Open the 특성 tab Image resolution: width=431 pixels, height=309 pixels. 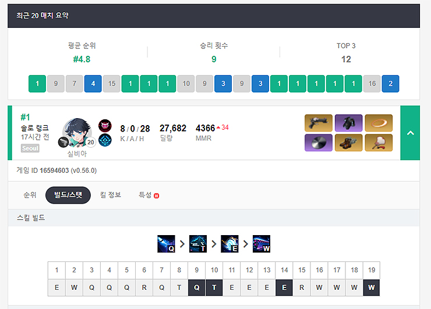point(145,195)
